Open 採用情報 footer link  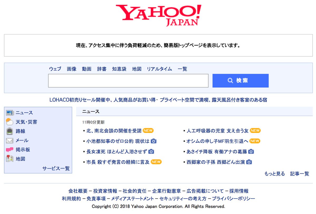tap(239, 191)
